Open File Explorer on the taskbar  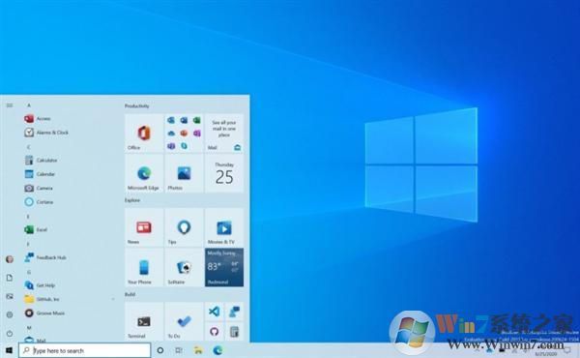[x=198, y=350]
